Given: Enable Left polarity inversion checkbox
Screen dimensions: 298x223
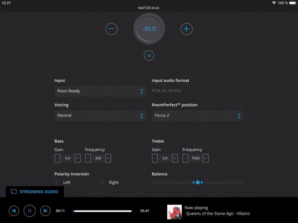Looking at the screenshot, I should (57, 182).
